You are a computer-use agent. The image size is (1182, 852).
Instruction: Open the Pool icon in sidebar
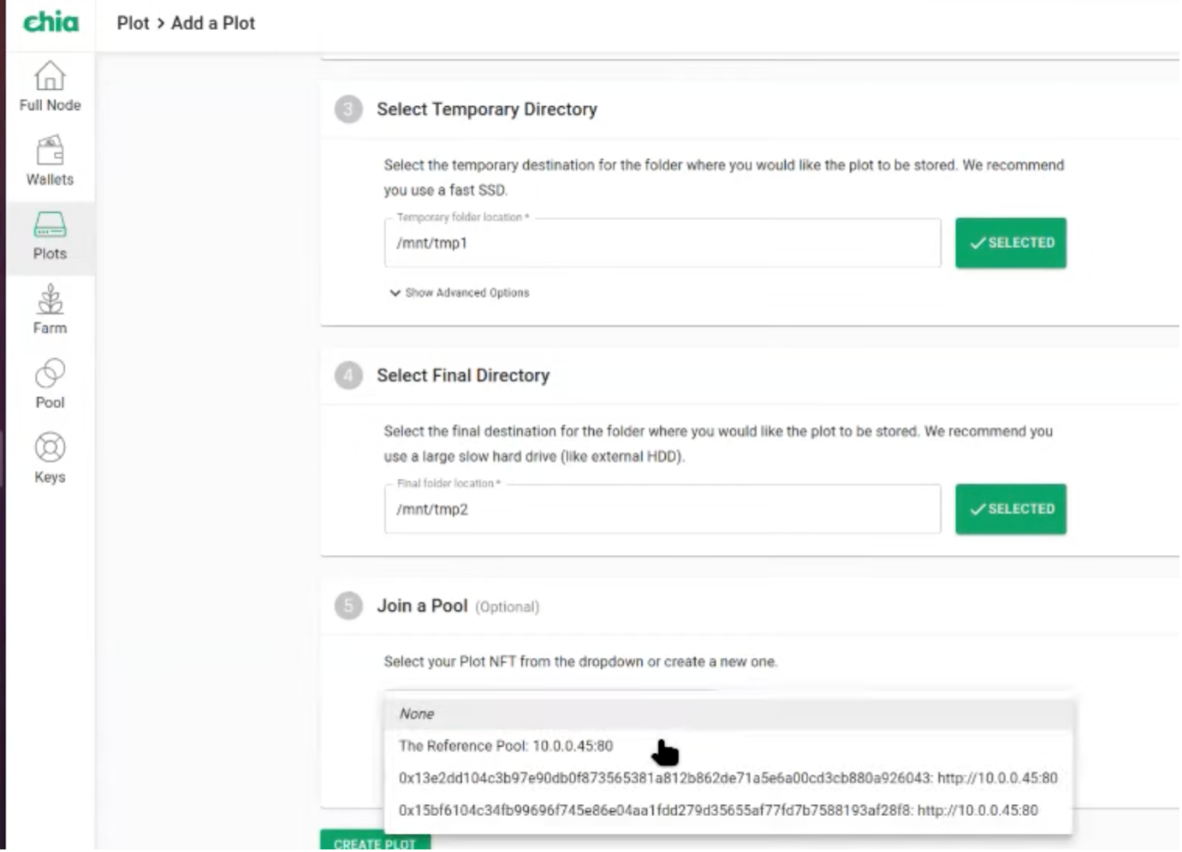tap(50, 375)
